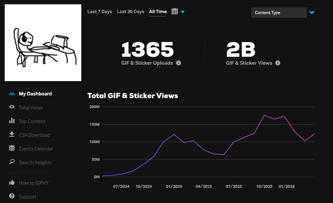Click the 0M axis label
Image resolution: width=333 pixels, height=203 pixels.
(x=97, y=177)
